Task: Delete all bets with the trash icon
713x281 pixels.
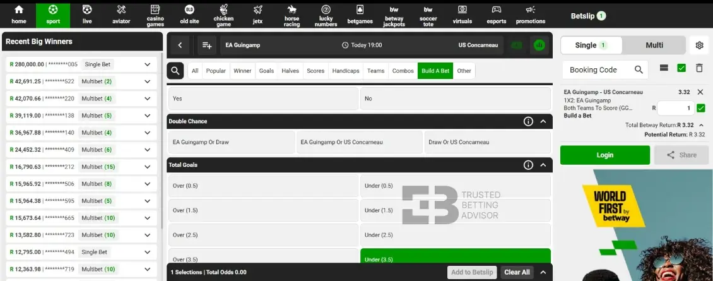Action: (x=699, y=68)
